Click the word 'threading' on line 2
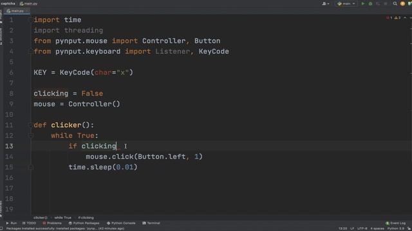The height and width of the screenshot is (231, 412). [x=84, y=30]
